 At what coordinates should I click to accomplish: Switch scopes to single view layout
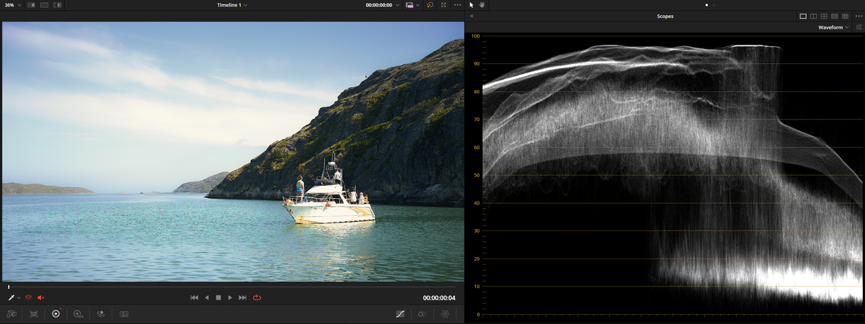click(x=803, y=16)
